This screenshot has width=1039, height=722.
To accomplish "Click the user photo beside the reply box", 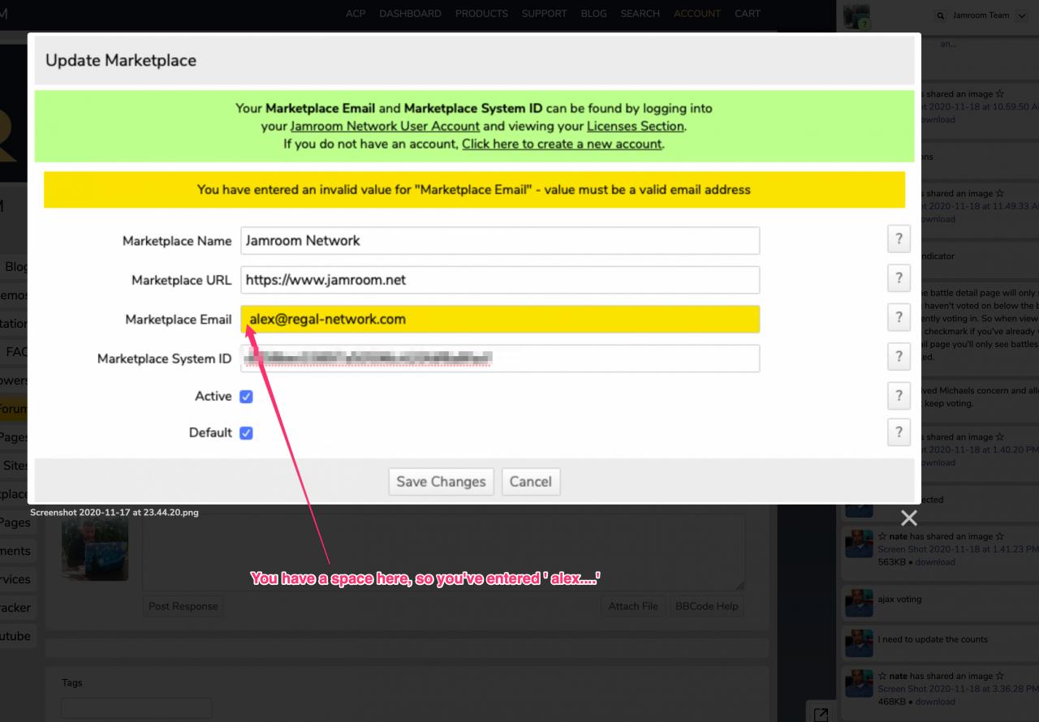I will click(x=95, y=548).
